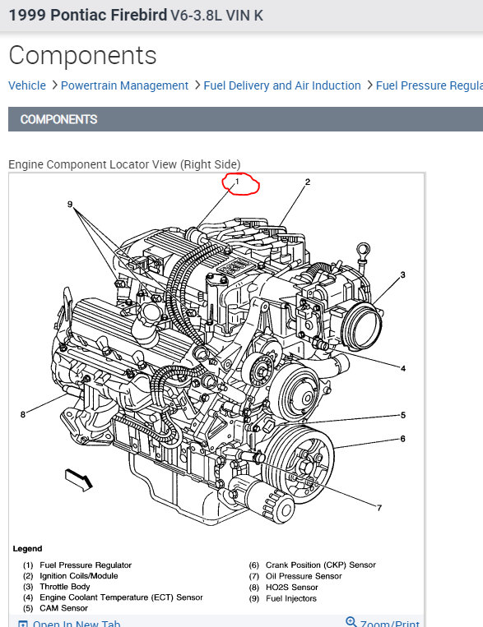
Task: Click legend entry Fuel Injectors
Action: point(290,598)
